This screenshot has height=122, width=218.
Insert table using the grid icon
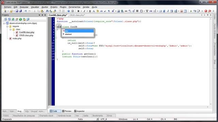click(x=185, y=11)
